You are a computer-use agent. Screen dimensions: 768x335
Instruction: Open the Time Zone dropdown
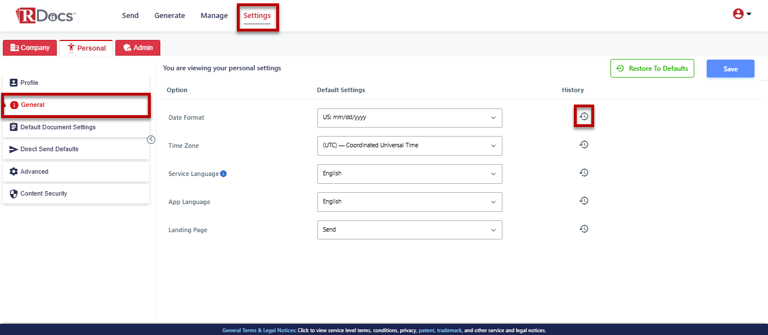pyautogui.click(x=410, y=146)
